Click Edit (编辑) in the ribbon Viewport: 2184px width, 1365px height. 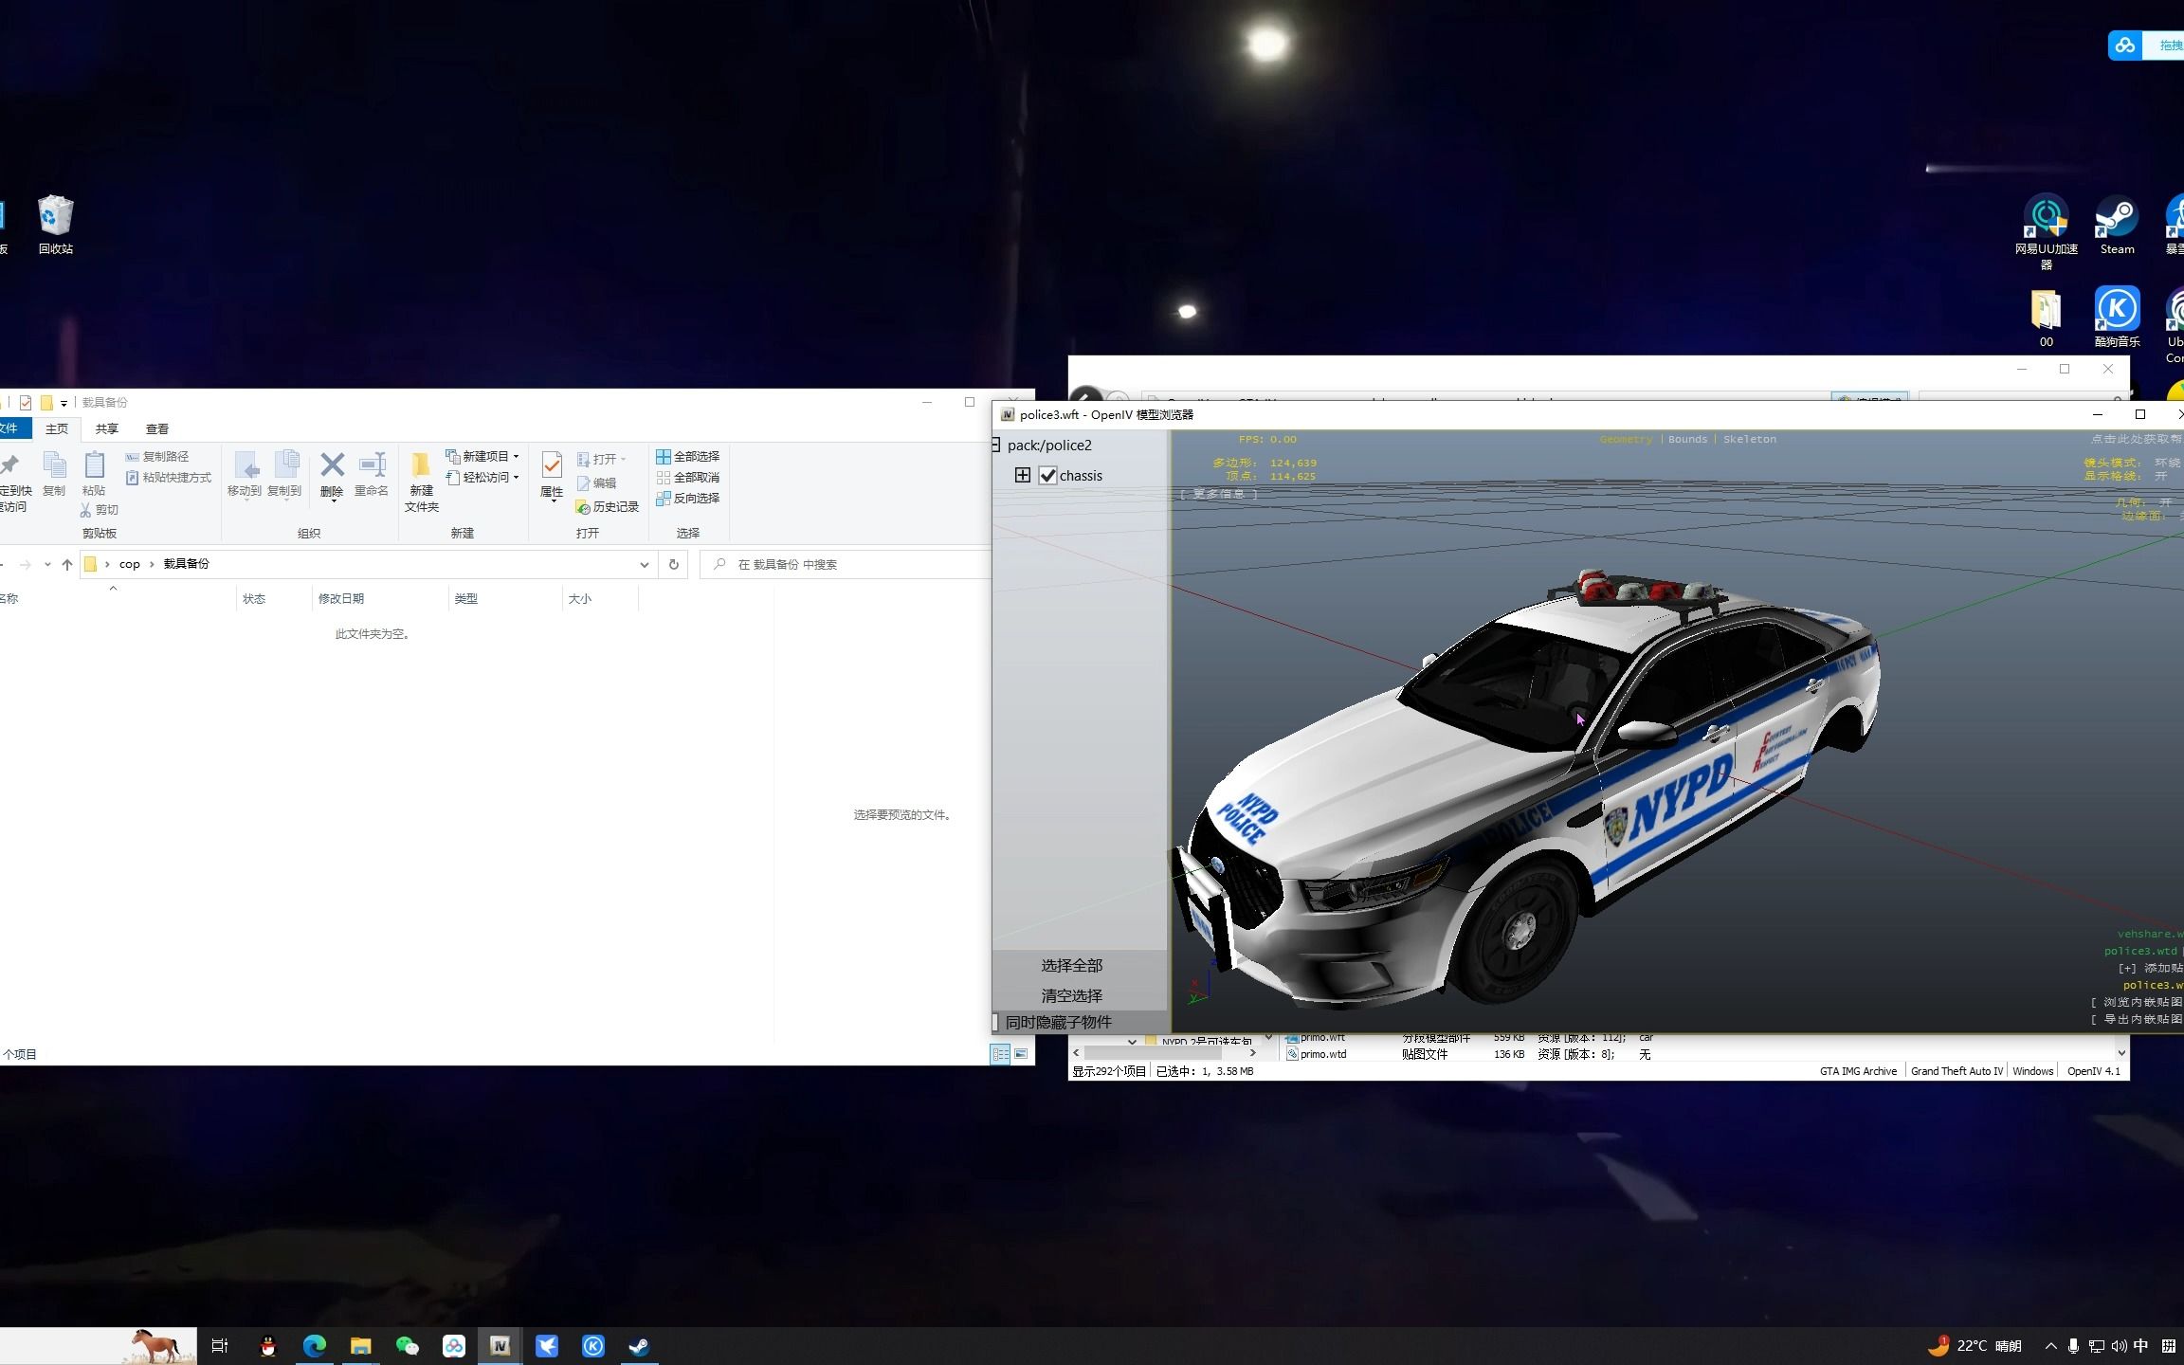(596, 483)
